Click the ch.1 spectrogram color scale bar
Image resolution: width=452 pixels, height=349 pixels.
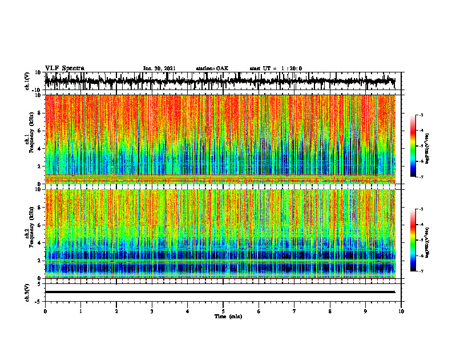point(413,146)
